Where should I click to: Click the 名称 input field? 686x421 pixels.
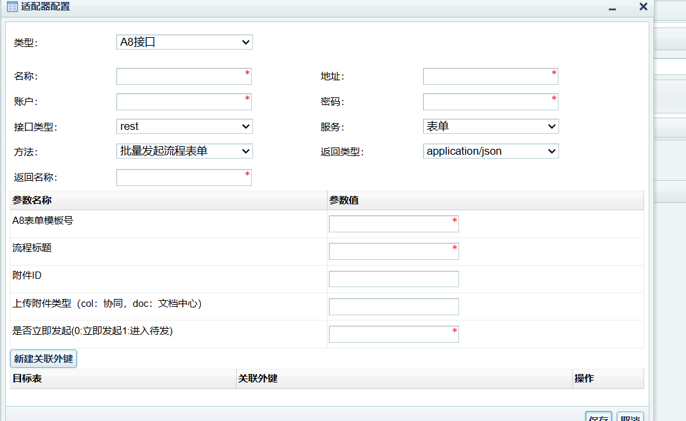(x=184, y=76)
